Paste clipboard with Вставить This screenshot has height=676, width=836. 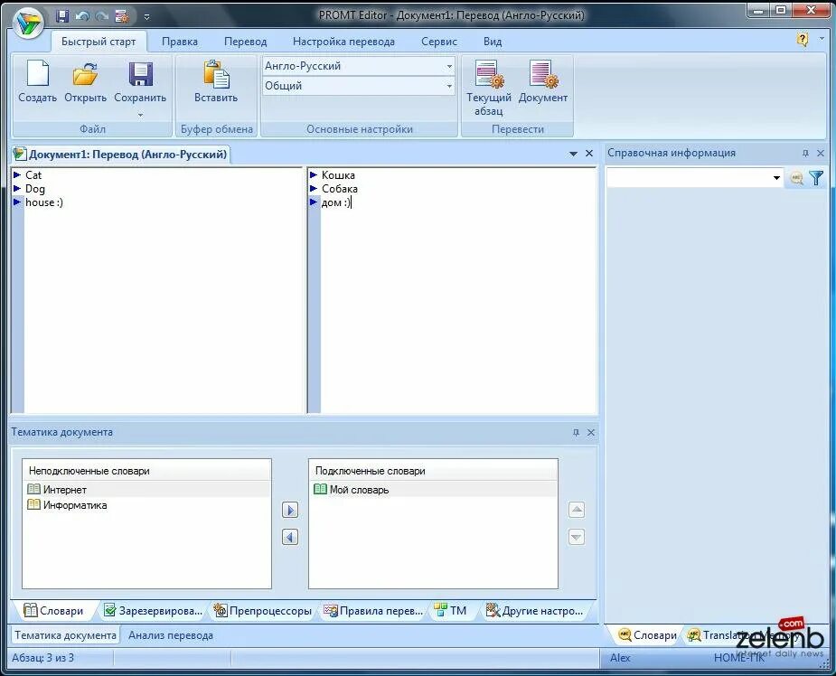(216, 81)
